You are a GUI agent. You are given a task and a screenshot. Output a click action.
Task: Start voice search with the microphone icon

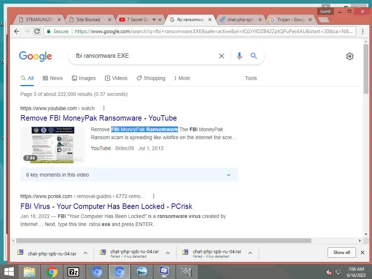point(239,56)
